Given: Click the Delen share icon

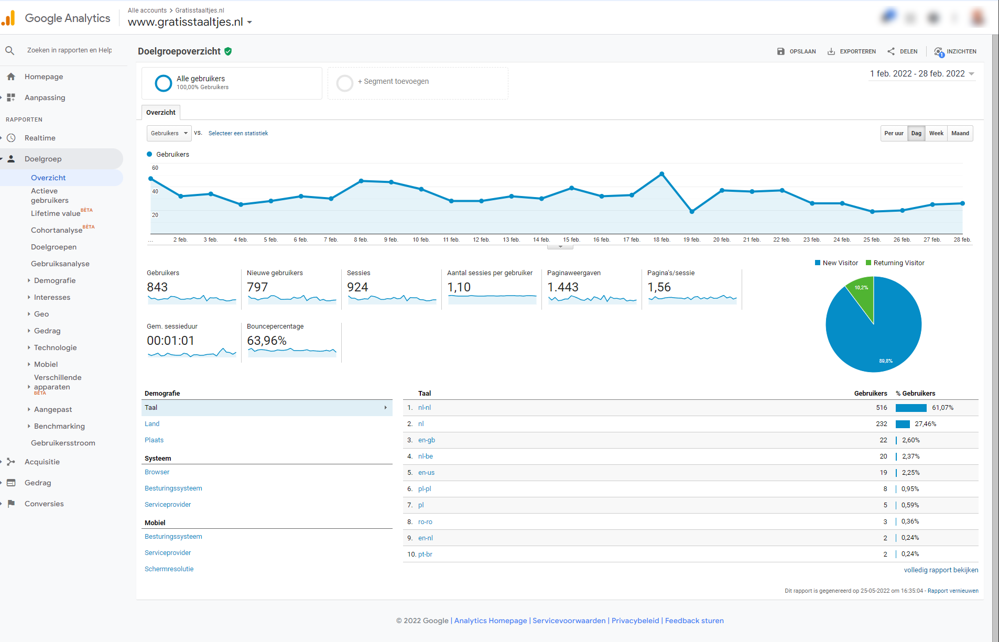Looking at the screenshot, I should point(891,51).
